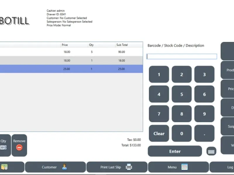Screen dimensions: 234x175
Task: Click the Price Mode: Normal text
Action: 59,25
